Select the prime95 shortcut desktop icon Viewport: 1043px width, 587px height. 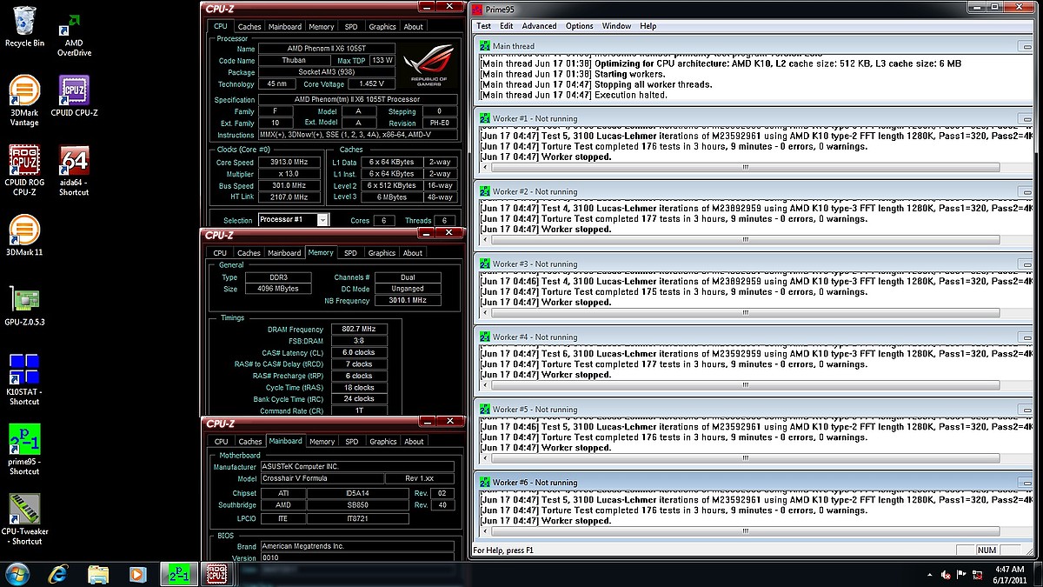coord(24,450)
